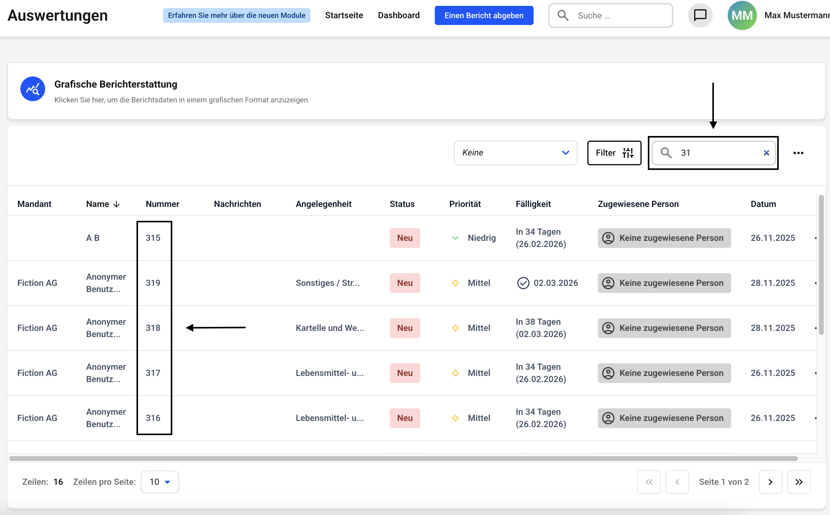Image resolution: width=830 pixels, height=515 pixels.
Task: Click magnifier icon in top Suche field
Action: (563, 15)
